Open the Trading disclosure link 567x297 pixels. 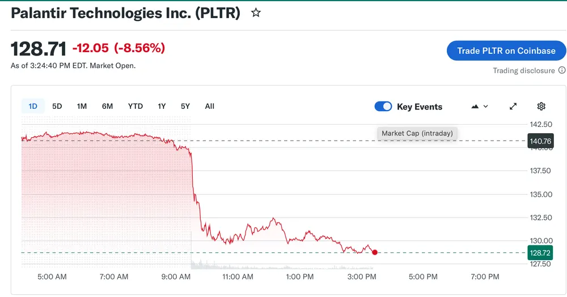523,71
